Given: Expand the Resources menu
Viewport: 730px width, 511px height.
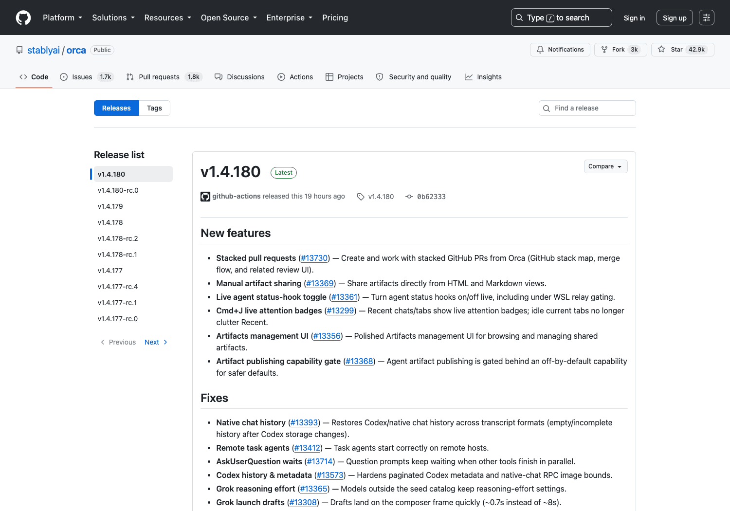Looking at the screenshot, I should click(x=167, y=18).
